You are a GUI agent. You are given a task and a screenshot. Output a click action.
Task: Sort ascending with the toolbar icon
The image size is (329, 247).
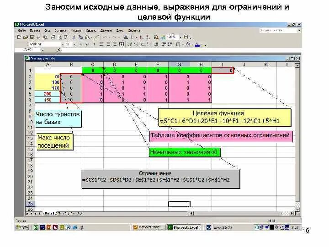point(141,38)
